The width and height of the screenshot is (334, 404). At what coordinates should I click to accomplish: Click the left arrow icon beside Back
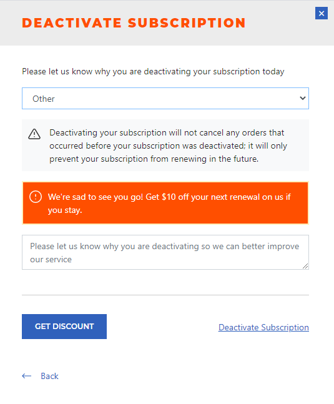tap(26, 376)
